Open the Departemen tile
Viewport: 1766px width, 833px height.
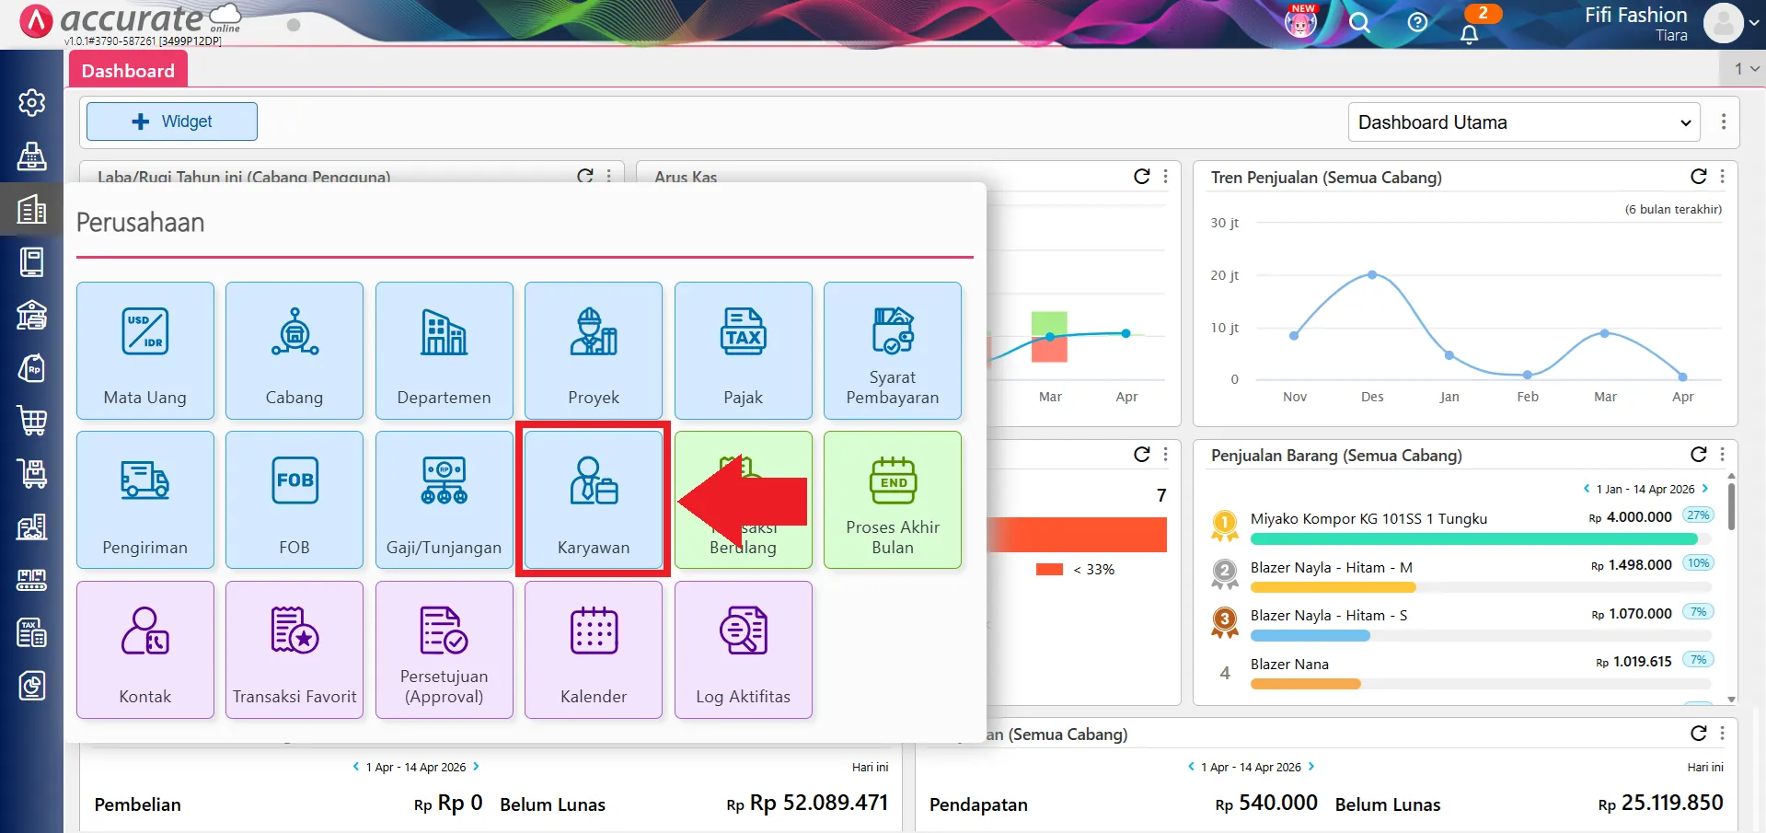click(444, 351)
